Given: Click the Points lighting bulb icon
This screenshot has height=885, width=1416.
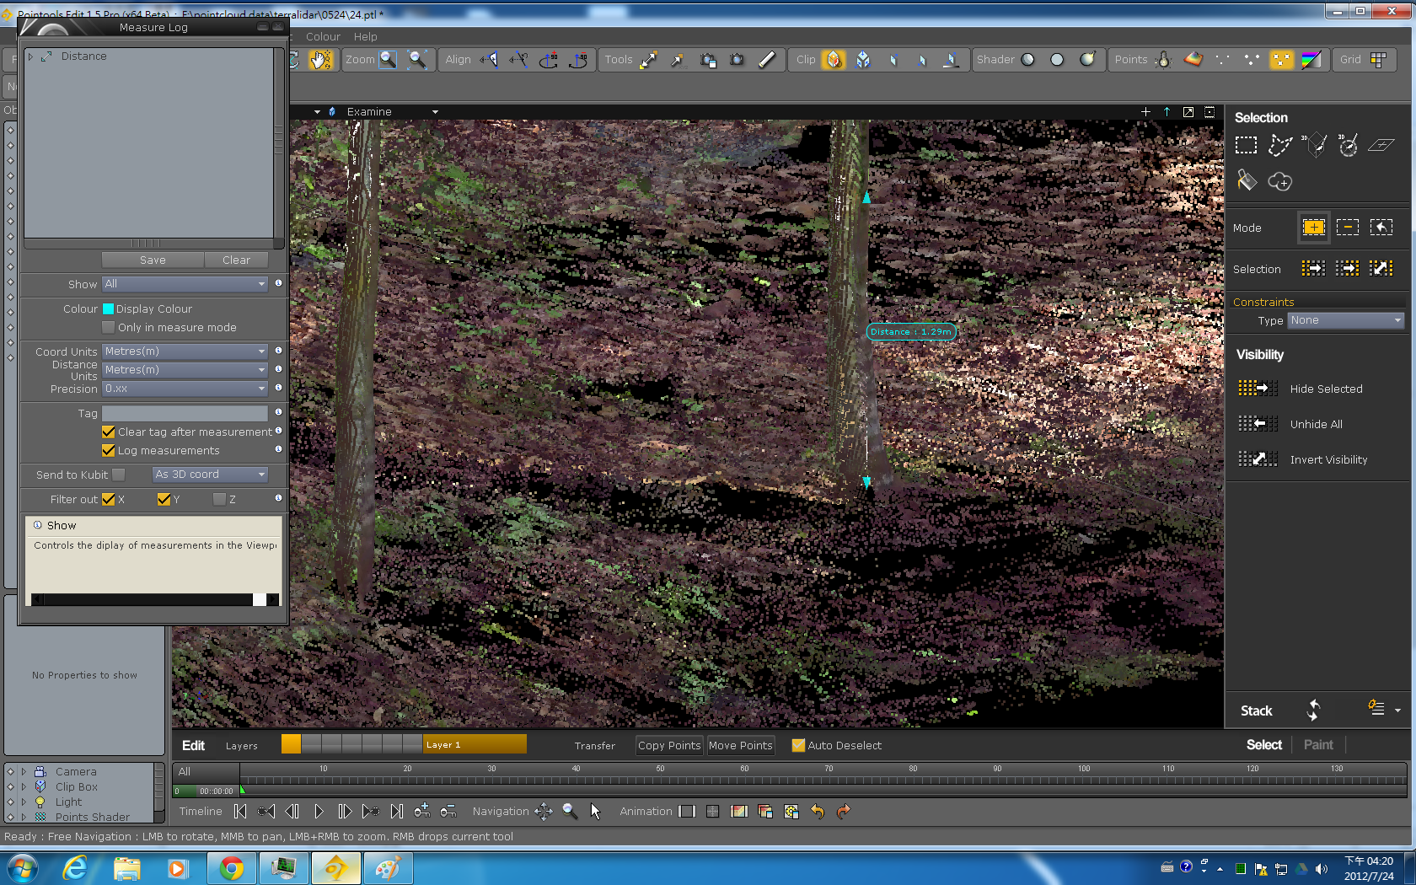Looking at the screenshot, I should point(1164,60).
